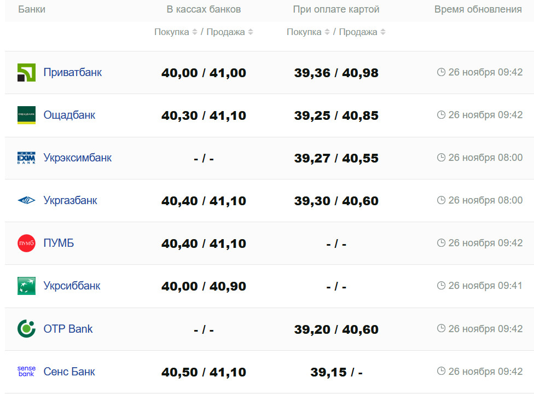
Task: Click the Ukrgasbank logo icon
Action: tap(26, 201)
